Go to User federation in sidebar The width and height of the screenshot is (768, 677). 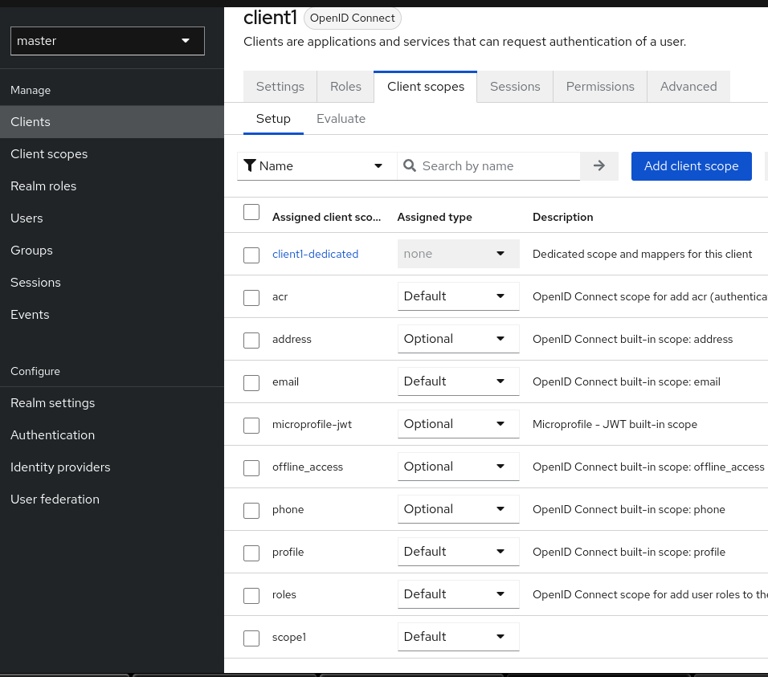click(112, 500)
